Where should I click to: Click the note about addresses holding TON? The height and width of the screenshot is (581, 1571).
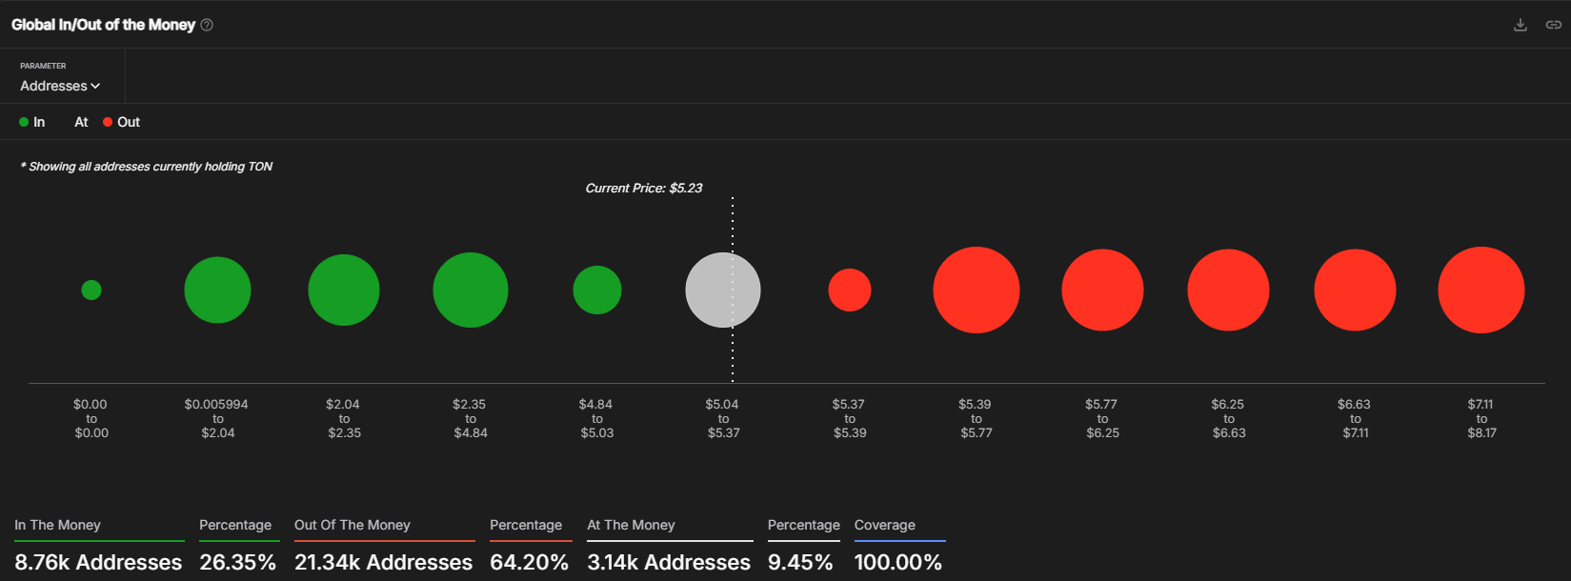[147, 167]
